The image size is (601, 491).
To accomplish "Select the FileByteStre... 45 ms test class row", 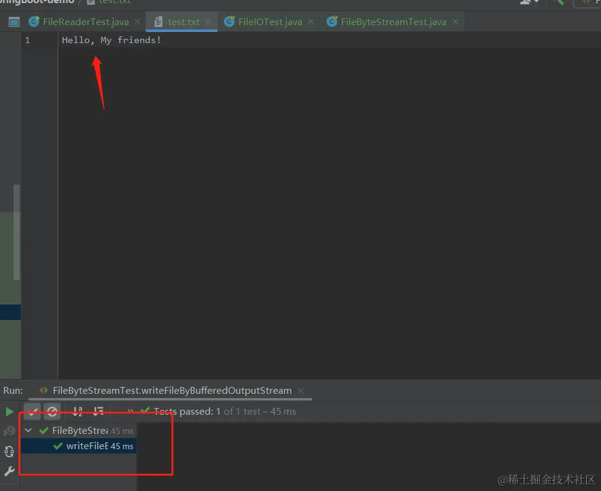I will tap(79, 431).
